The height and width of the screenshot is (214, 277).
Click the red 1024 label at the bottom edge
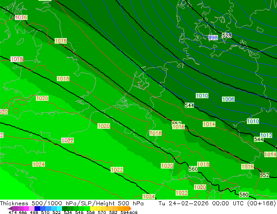click(x=149, y=197)
